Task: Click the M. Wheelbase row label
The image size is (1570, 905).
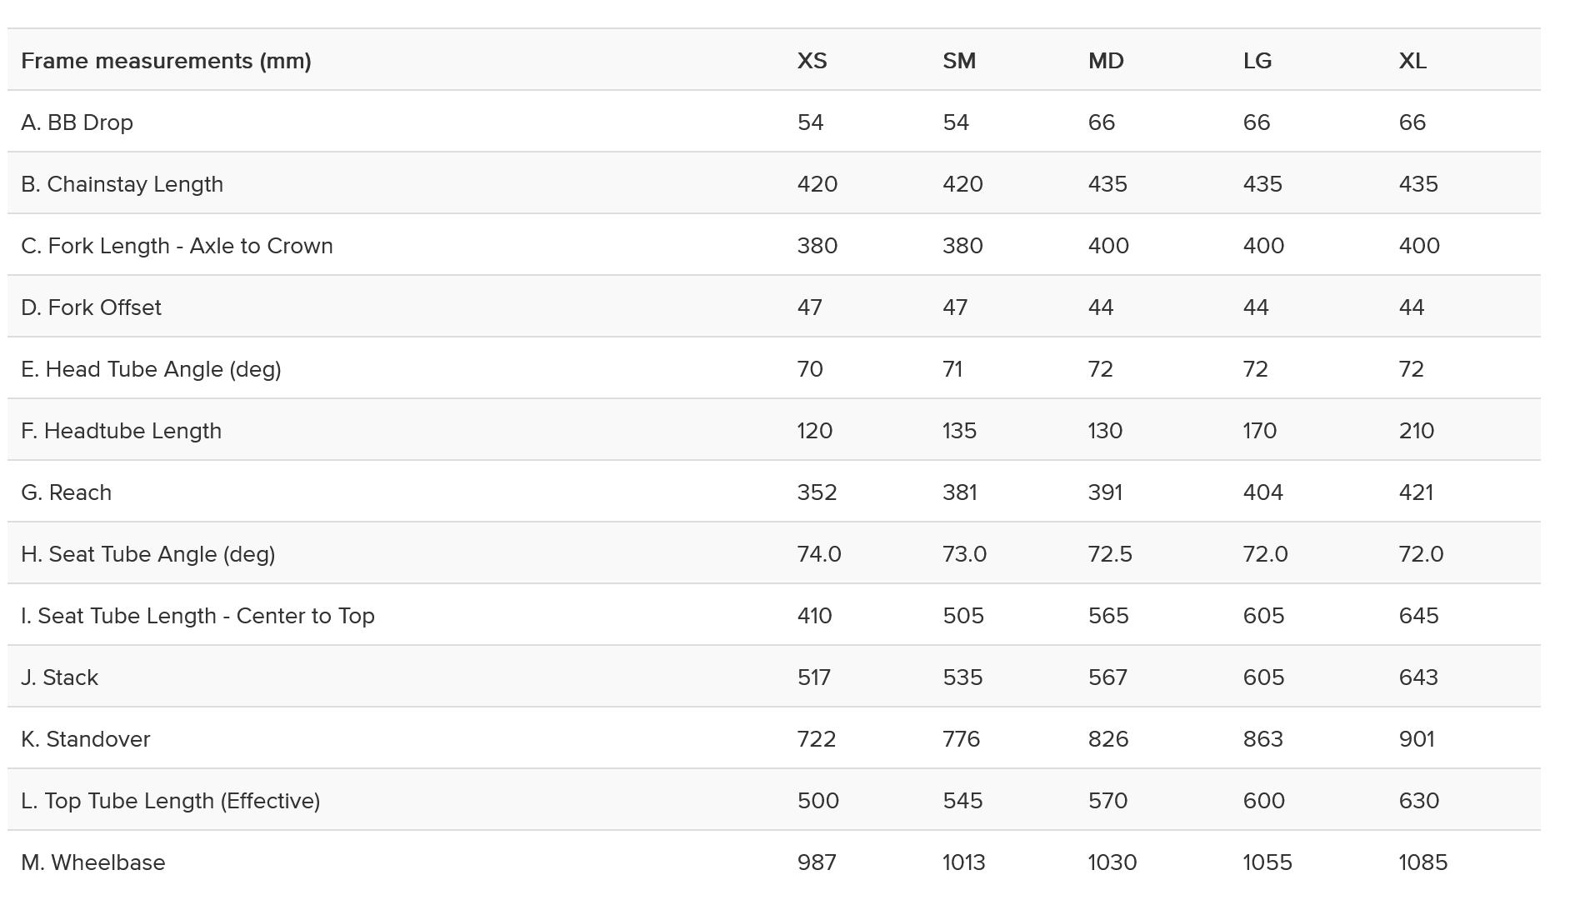Action: click(92, 862)
